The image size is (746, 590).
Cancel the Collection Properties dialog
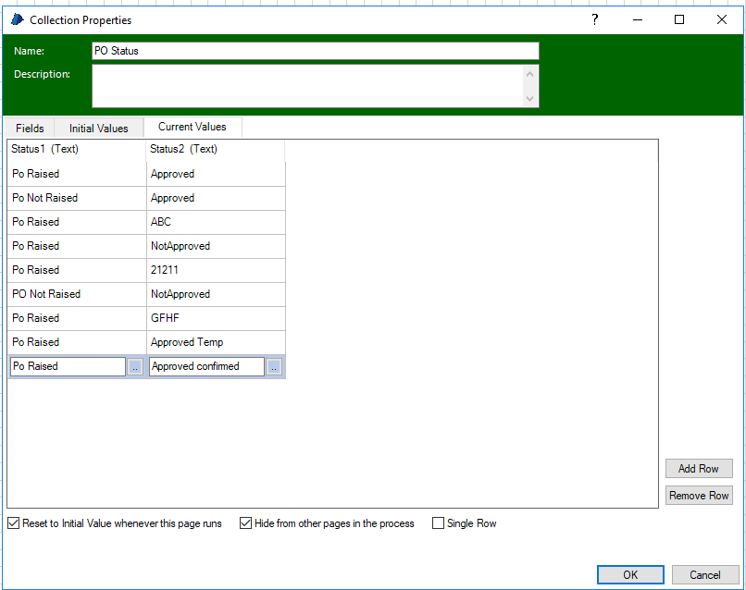pos(704,574)
